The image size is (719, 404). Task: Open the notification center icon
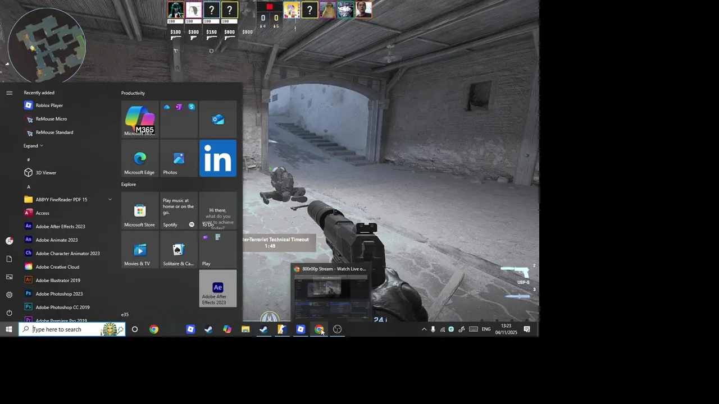527,329
